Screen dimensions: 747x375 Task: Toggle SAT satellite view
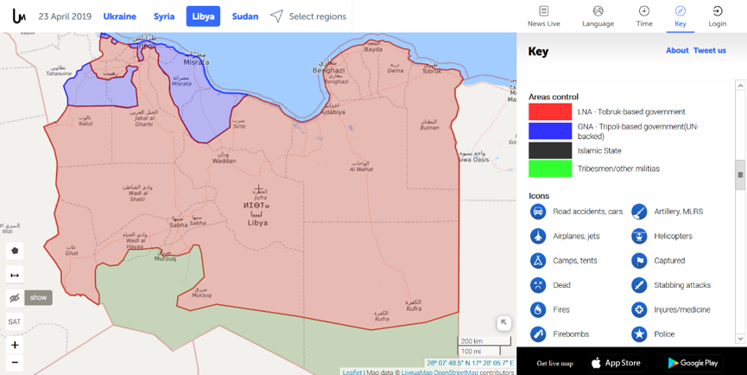coord(15,321)
